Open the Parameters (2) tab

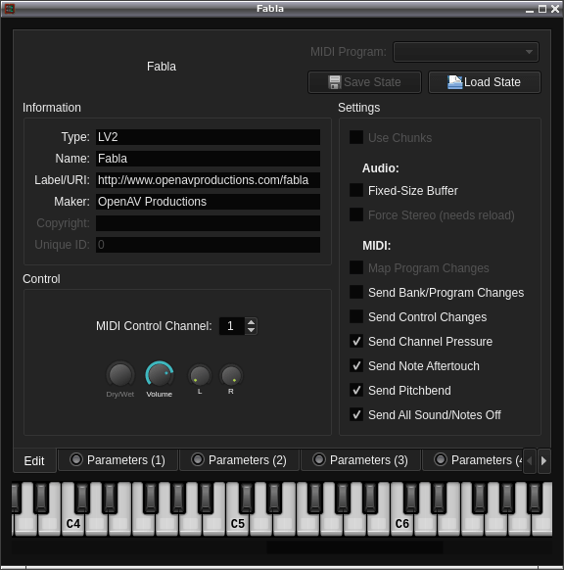coord(239,460)
